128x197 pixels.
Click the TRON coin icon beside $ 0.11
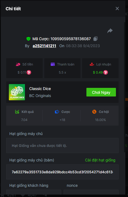[29, 72]
